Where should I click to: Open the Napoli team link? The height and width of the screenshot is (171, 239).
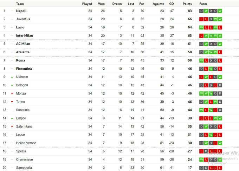pos(21,11)
